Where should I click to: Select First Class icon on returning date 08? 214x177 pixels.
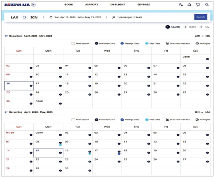tap(60, 145)
